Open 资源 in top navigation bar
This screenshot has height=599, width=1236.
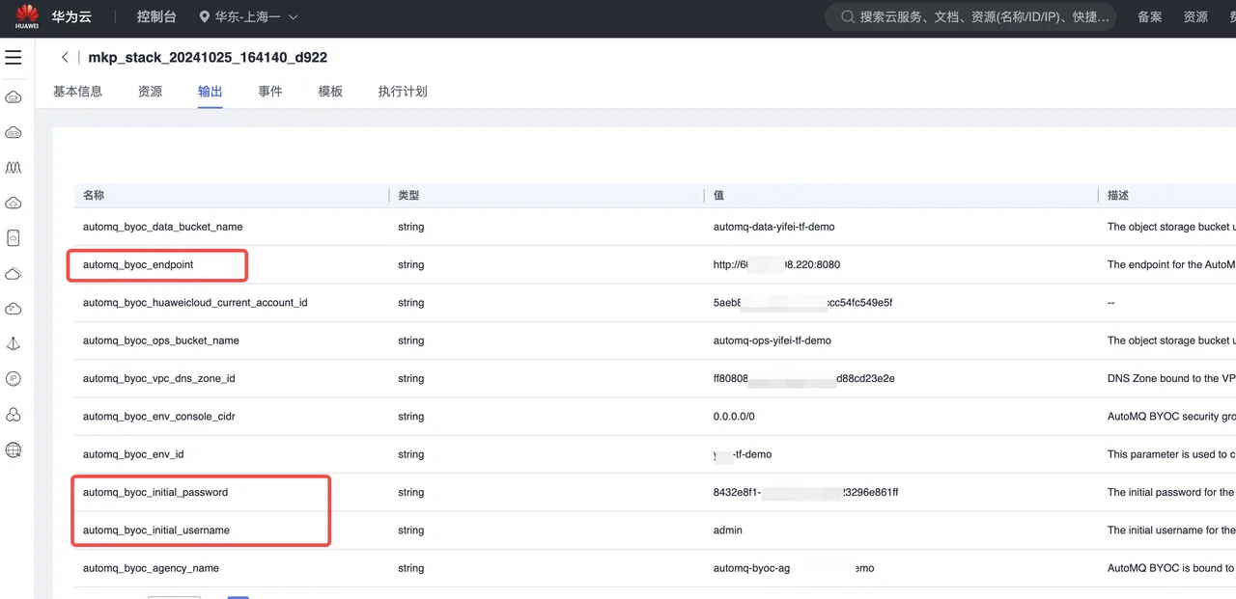(1195, 17)
